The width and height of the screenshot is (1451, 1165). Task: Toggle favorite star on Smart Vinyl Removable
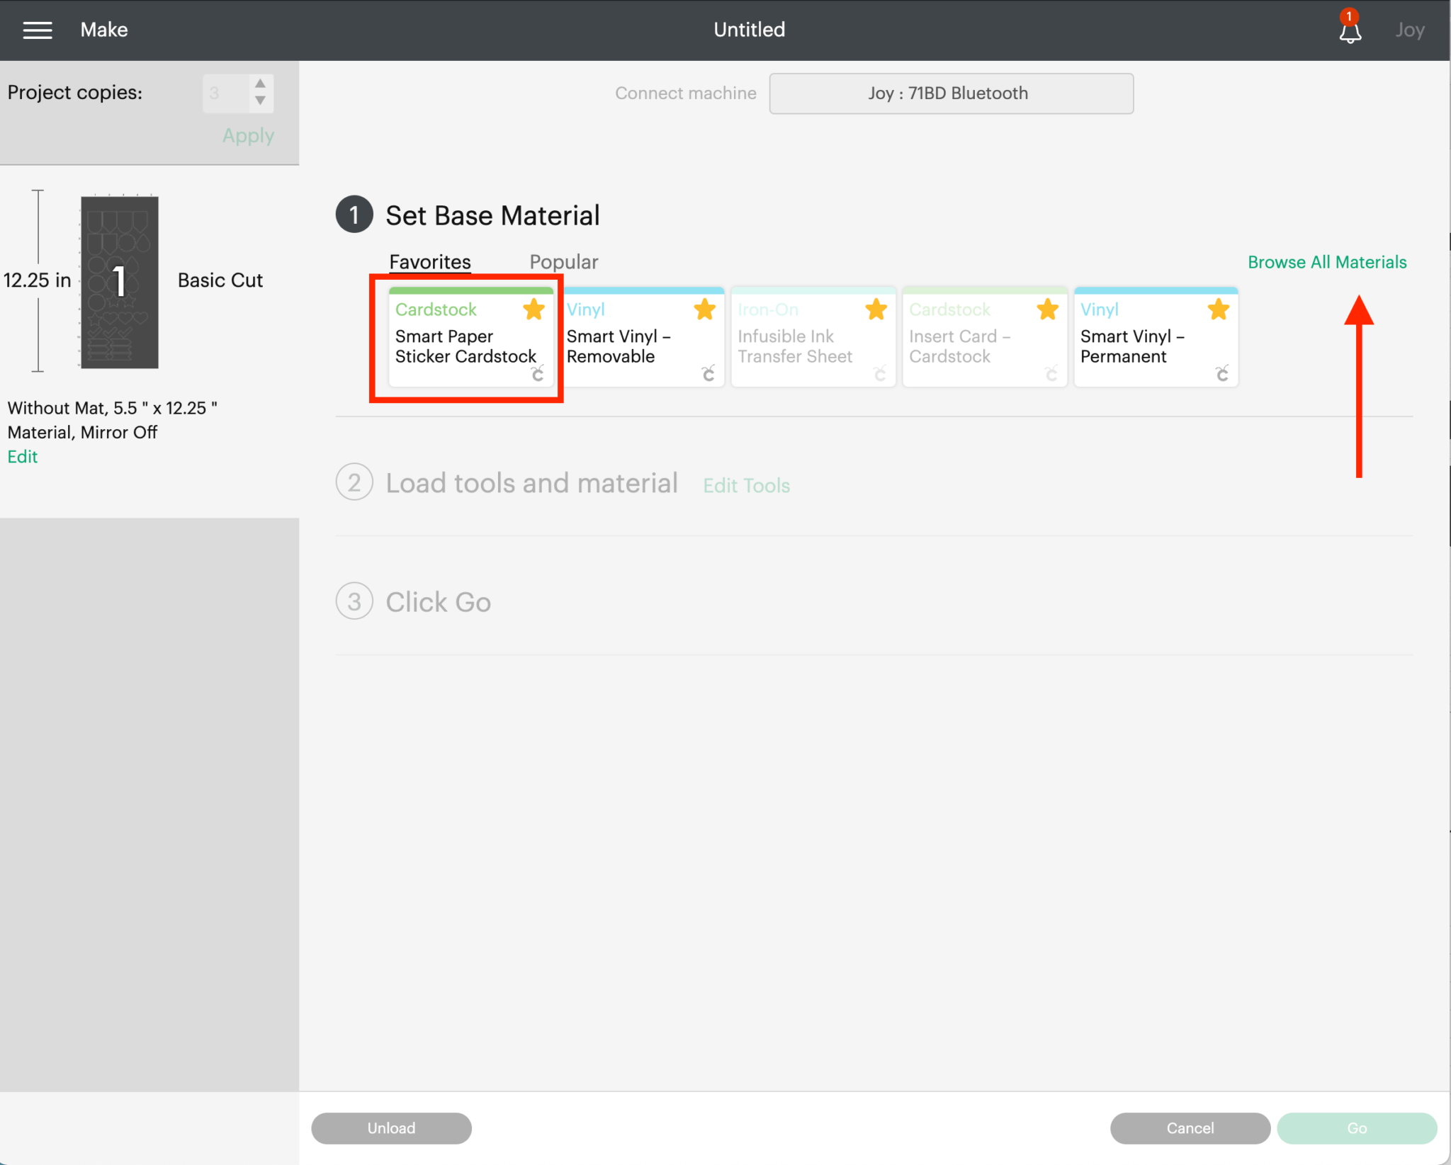[704, 309]
